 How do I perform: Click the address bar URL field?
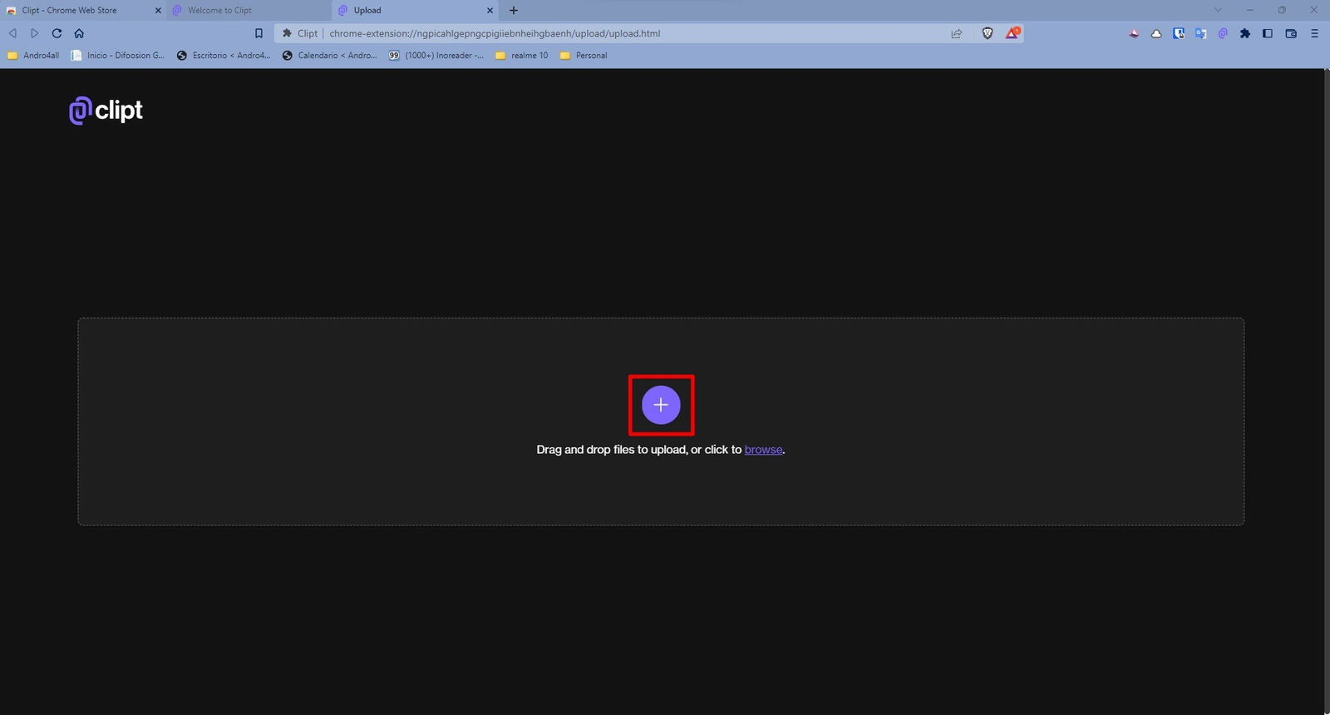(582, 33)
